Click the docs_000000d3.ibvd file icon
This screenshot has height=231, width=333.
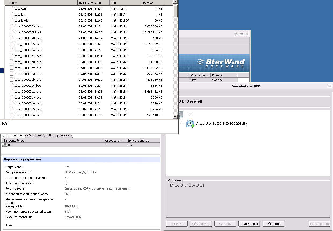click(12, 97)
